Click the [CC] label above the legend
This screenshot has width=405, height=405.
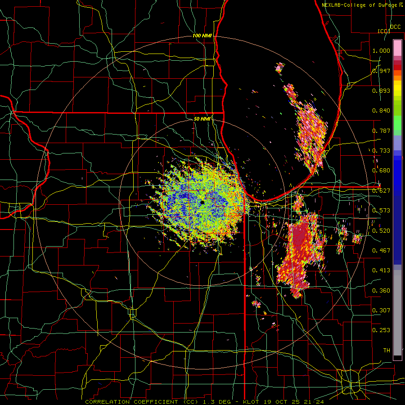click(384, 31)
